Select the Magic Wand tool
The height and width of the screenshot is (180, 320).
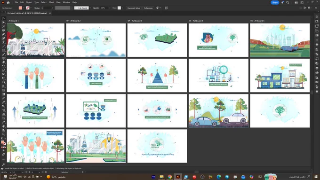point(3,26)
